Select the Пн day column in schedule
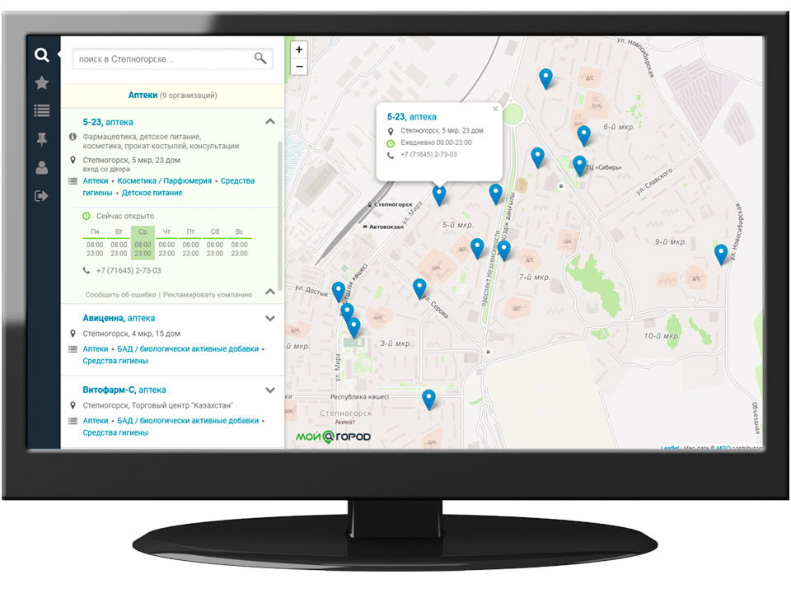 95,242
